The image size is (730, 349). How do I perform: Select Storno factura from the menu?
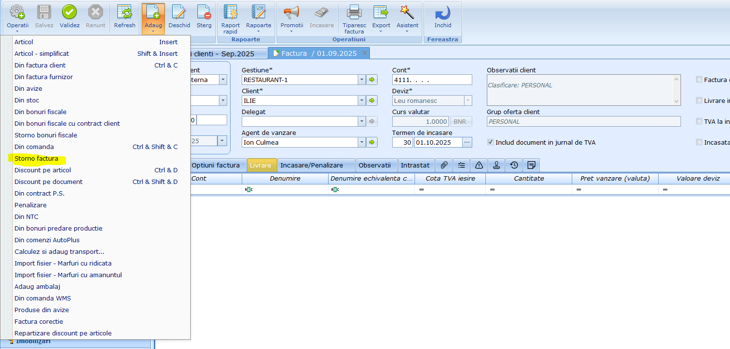(36, 159)
